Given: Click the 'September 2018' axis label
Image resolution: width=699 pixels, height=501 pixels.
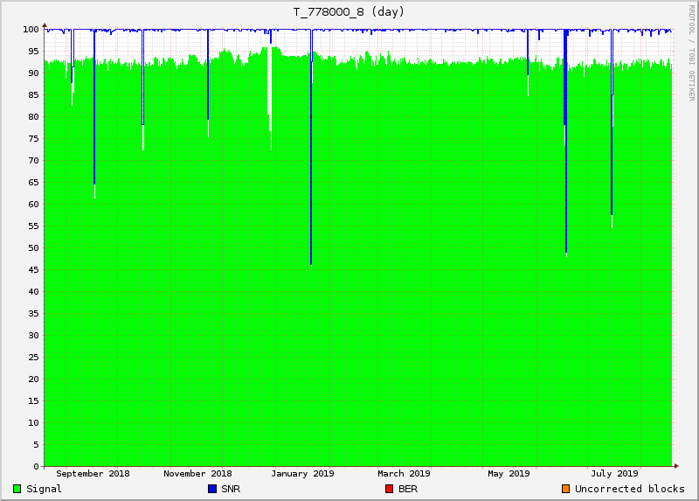Looking at the screenshot, I should [93, 473].
